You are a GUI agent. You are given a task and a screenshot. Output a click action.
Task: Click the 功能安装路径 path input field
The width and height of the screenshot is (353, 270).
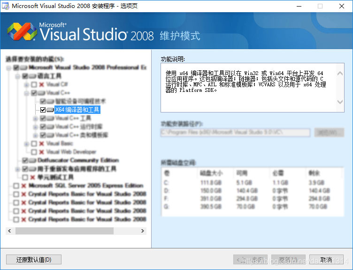click(236, 132)
